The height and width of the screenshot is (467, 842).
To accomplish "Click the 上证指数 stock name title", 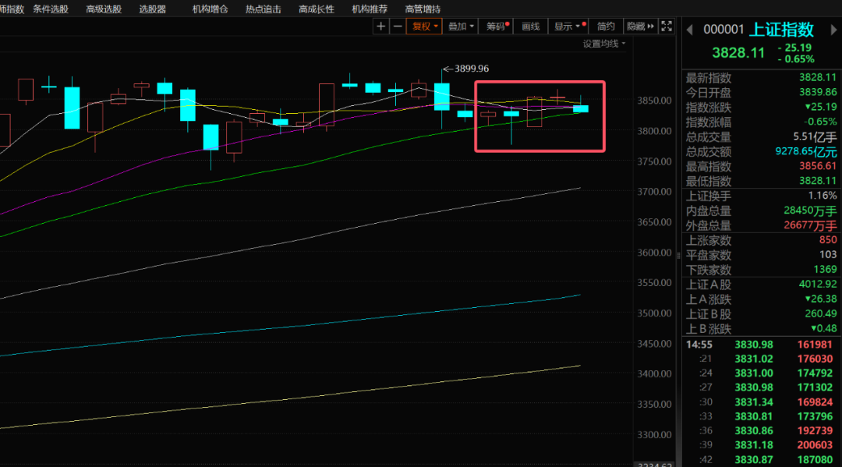I will (781, 30).
